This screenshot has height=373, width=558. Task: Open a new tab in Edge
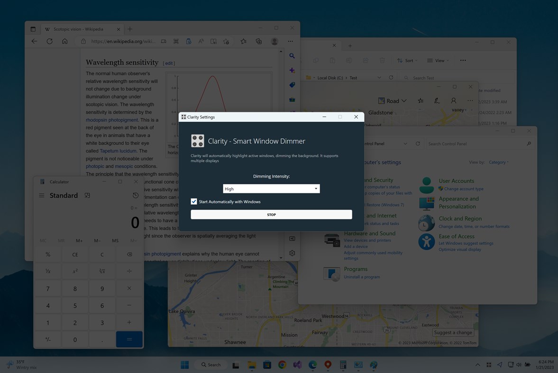point(130,29)
